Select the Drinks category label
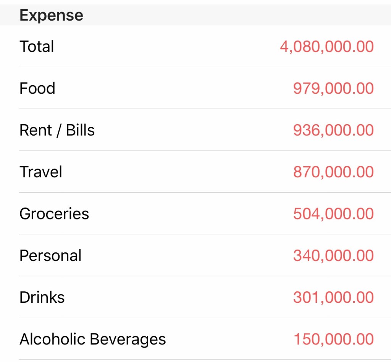The height and width of the screenshot is (362, 391). [42, 297]
